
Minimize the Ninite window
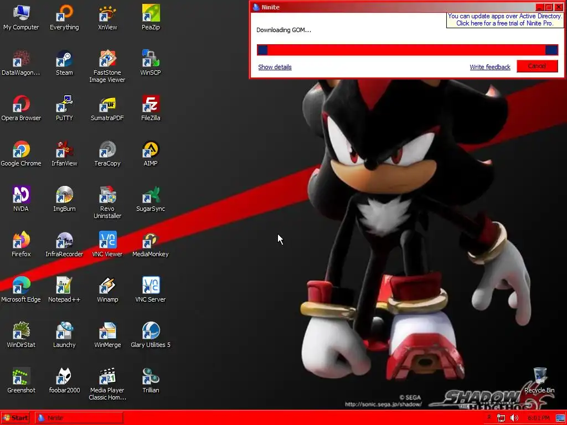(x=539, y=7)
